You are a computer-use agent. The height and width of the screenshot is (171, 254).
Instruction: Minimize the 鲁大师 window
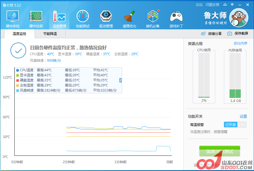[x=240, y=5]
